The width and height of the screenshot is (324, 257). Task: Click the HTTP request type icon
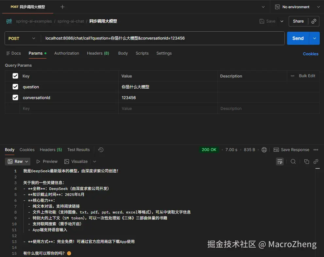click(9, 21)
